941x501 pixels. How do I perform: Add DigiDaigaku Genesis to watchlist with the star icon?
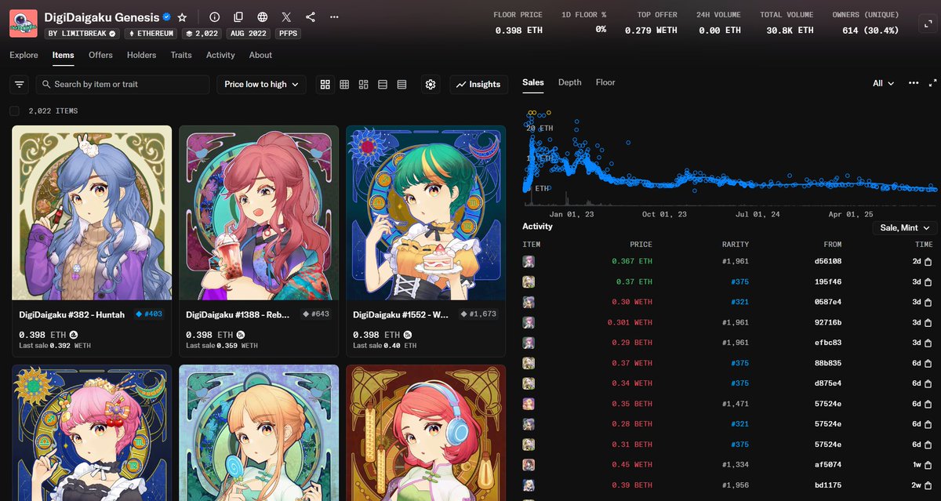pyautogui.click(x=182, y=16)
